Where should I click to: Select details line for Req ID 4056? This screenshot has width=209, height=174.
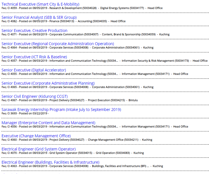coord(95,127)
